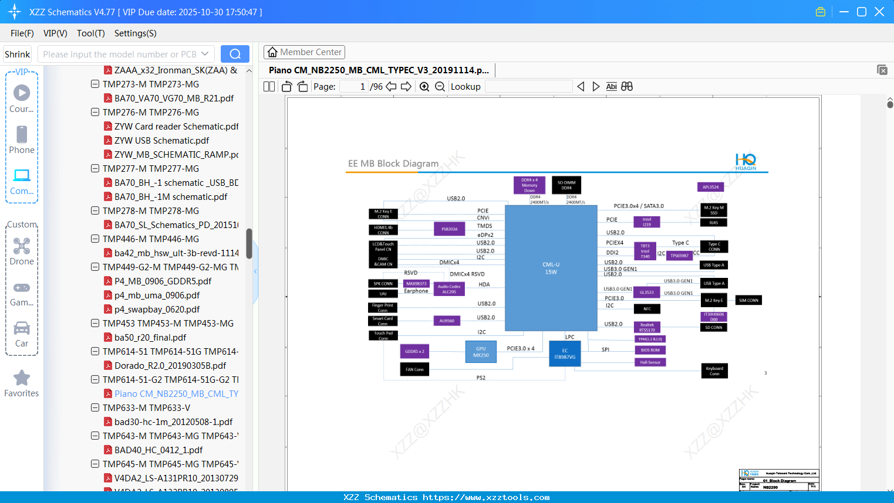Open the Courses section in sidebar

pyautogui.click(x=22, y=99)
